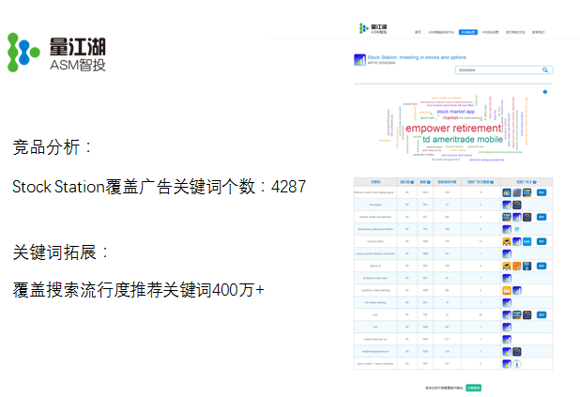This screenshot has height=397, width=580.
Task: Click the large ASM智投 logo at the slide's top left
Action: tap(56, 53)
